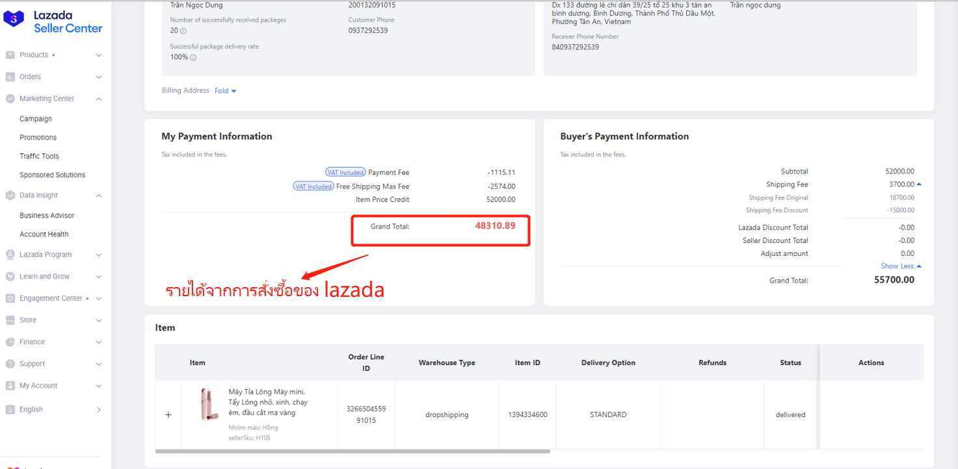958x469 pixels.
Task: Click the Products sidebar icon
Action: tap(10, 55)
